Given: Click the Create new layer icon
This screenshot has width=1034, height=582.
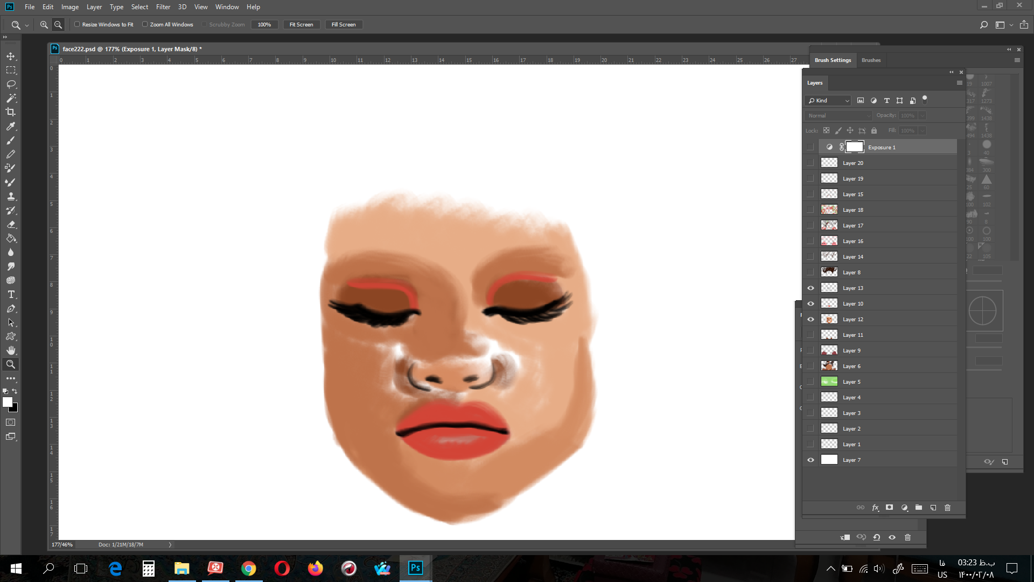Looking at the screenshot, I should point(933,508).
